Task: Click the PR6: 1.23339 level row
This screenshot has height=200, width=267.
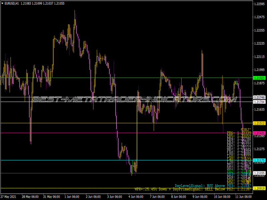Action: (x=239, y=133)
